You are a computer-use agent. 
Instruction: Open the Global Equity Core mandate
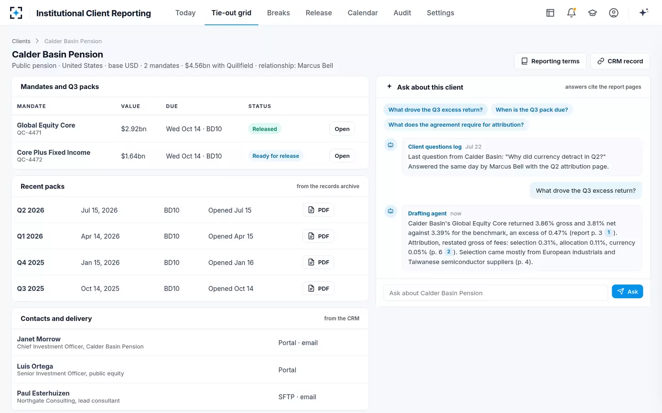click(x=342, y=129)
